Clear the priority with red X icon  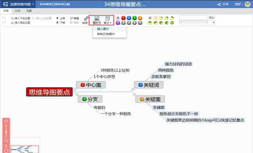tap(118, 18)
